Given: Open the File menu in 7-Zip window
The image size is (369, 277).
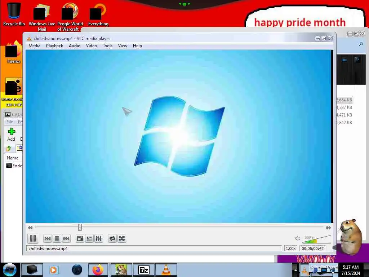Looking at the screenshot, I should 10,122.
